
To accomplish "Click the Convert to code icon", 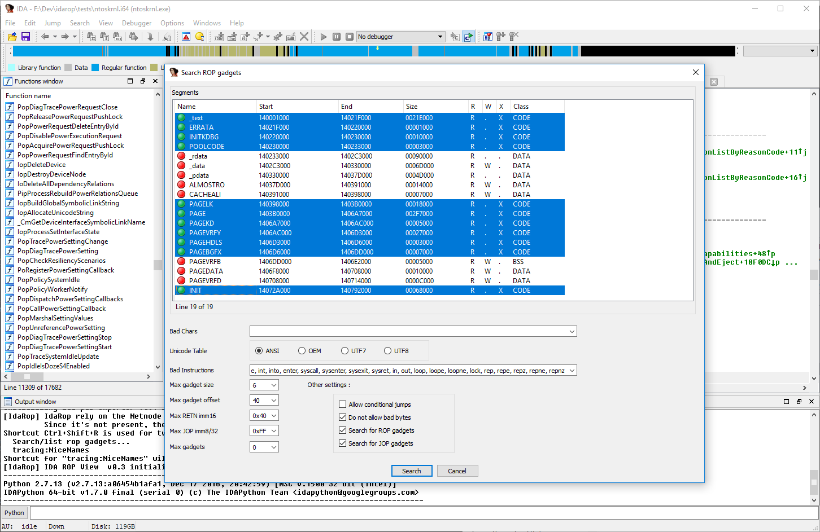I will [x=219, y=37].
